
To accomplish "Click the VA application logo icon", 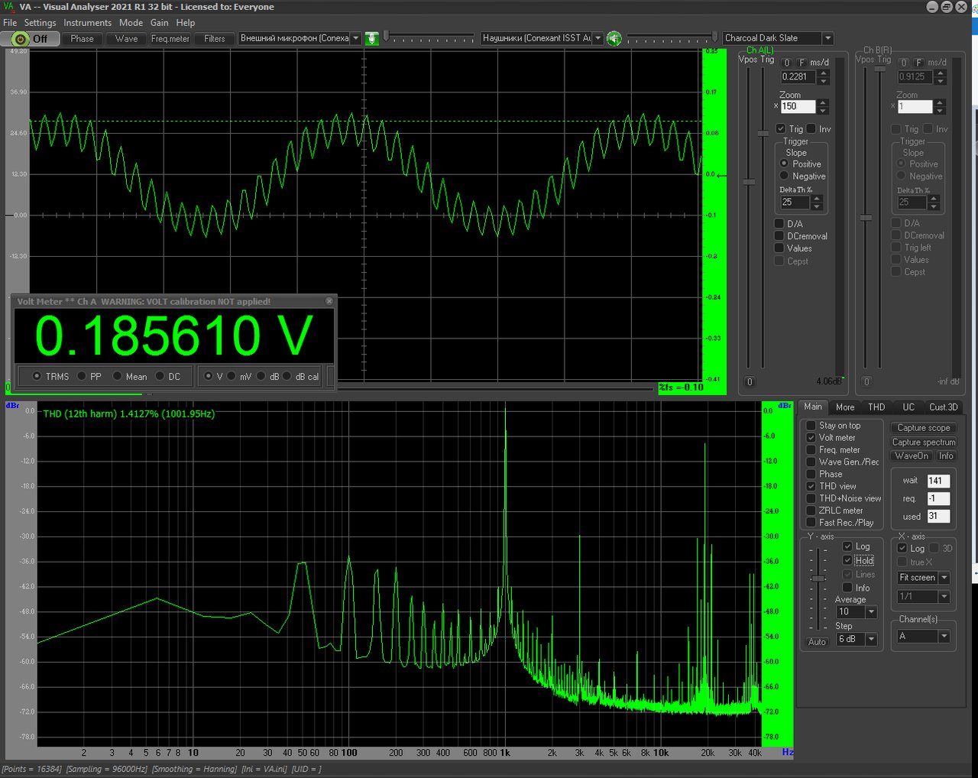I will pos(8,7).
